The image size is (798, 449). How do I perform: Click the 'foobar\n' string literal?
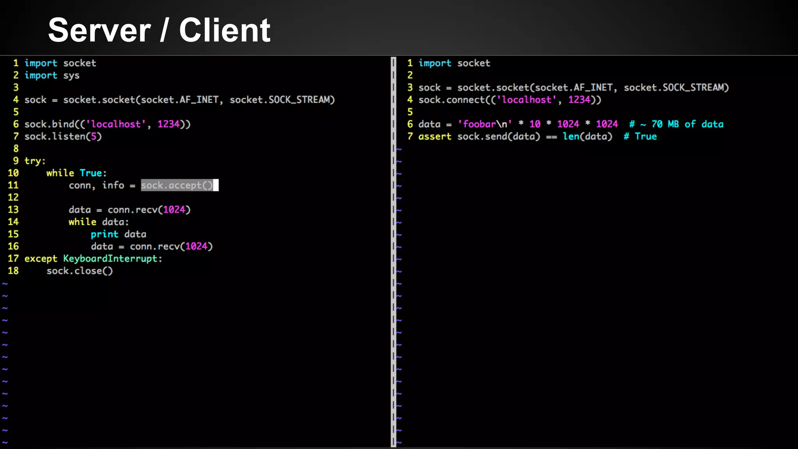coord(485,124)
